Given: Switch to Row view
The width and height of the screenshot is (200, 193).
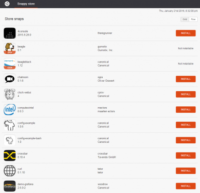Looking at the screenshot, I should 193,19.
